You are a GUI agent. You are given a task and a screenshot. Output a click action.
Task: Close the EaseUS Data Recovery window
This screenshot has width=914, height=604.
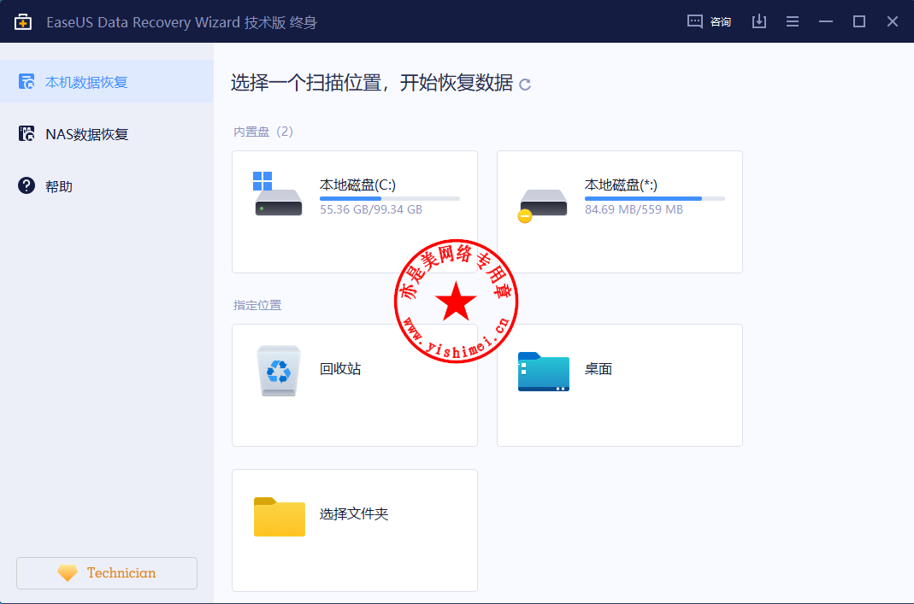[x=893, y=22]
